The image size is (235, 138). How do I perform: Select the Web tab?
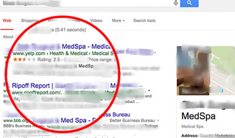tap(7, 20)
